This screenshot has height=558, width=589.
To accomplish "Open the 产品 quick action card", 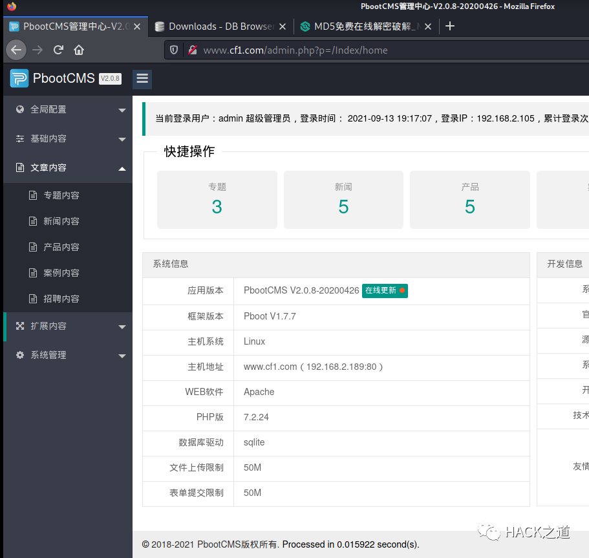I will click(x=470, y=200).
